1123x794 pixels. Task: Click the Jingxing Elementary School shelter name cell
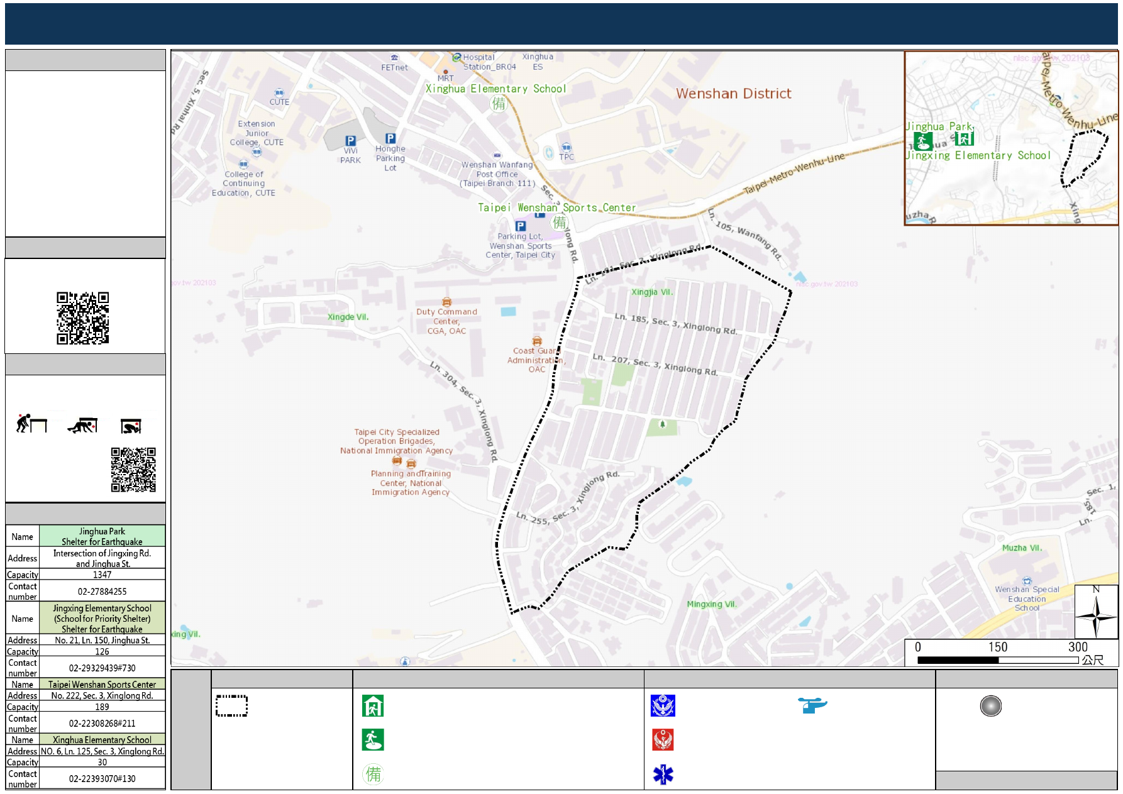point(102,619)
